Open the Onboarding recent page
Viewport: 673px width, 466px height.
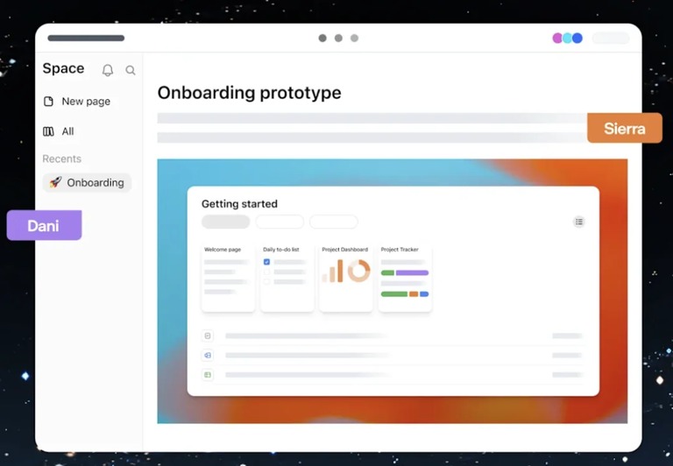(87, 182)
